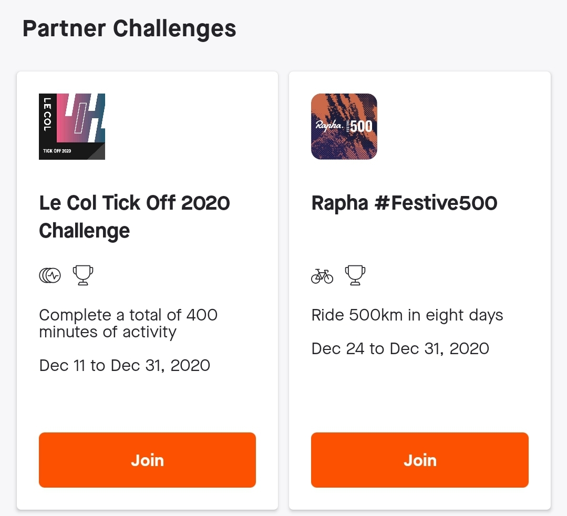Join the Rapha #Festive500 challenge
The image size is (567, 516).
click(x=420, y=460)
